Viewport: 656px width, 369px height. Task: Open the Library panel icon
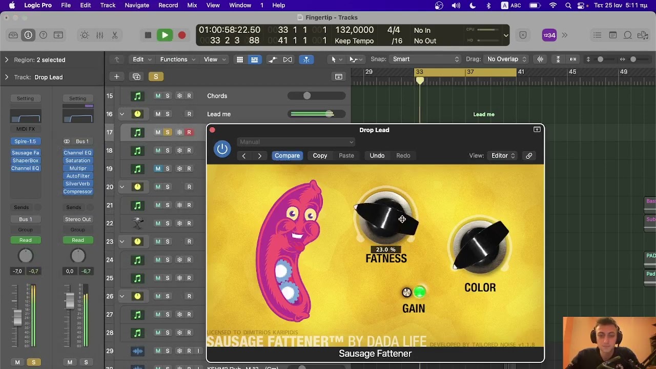(13, 35)
